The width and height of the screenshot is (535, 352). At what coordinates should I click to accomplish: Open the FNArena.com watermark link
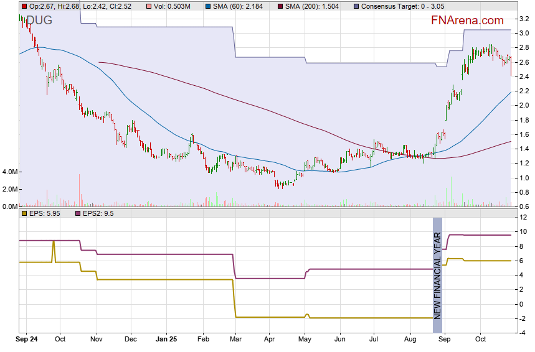(x=467, y=21)
